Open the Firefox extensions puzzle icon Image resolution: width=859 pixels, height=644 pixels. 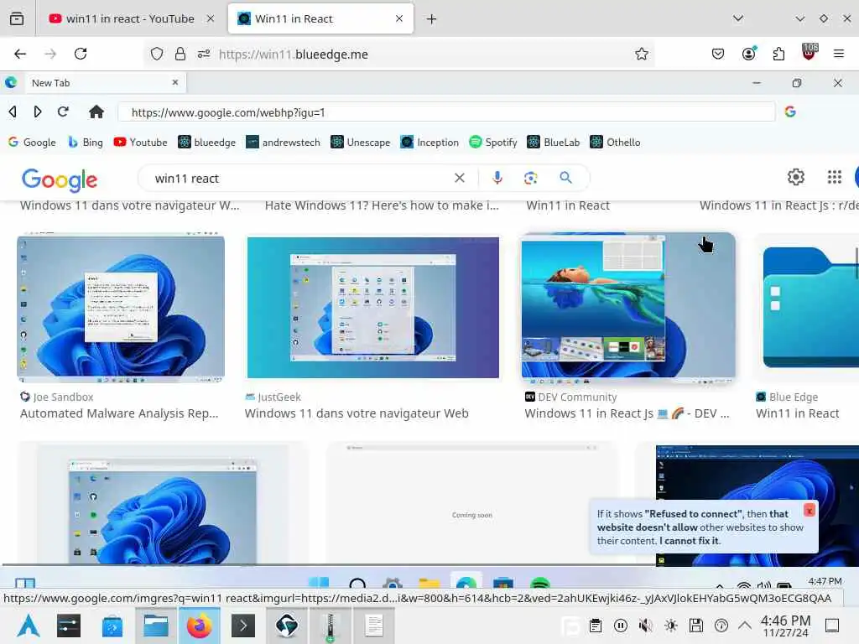778,54
